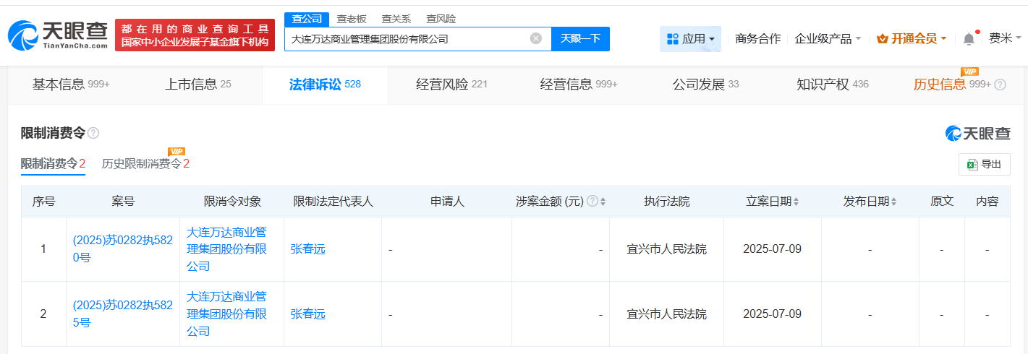
Task: Sort by 发布日期 using the sort arrows
Action: (x=894, y=202)
